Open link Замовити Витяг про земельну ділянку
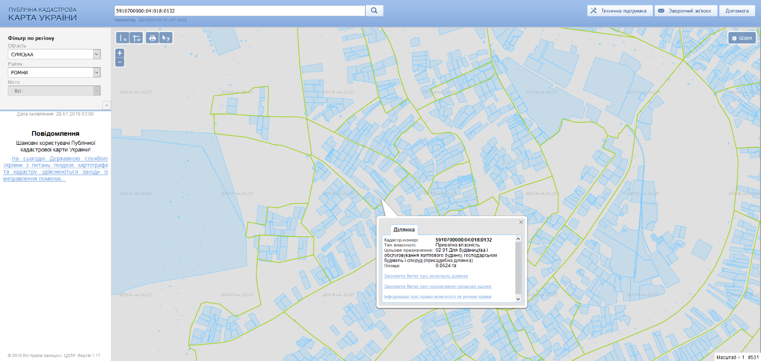The image size is (761, 361). click(x=426, y=276)
